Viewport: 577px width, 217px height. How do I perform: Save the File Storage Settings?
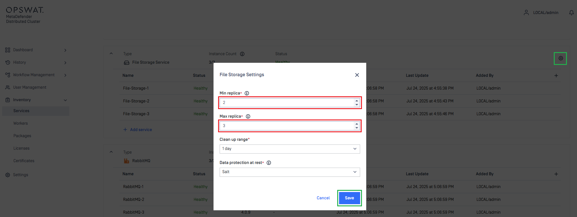[349, 198]
